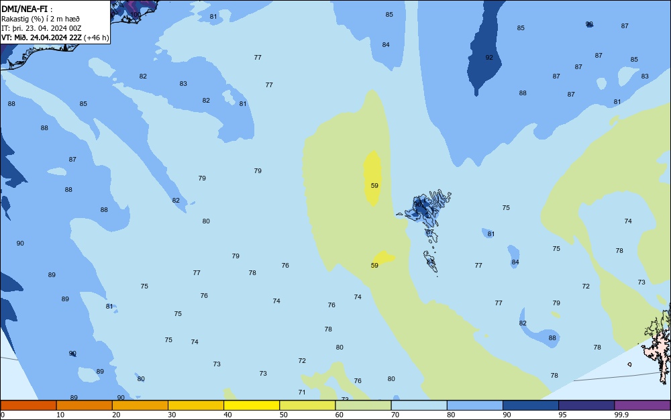Select the 20–30 amber legend color block
Screen dimensions: 671x420
point(140,405)
